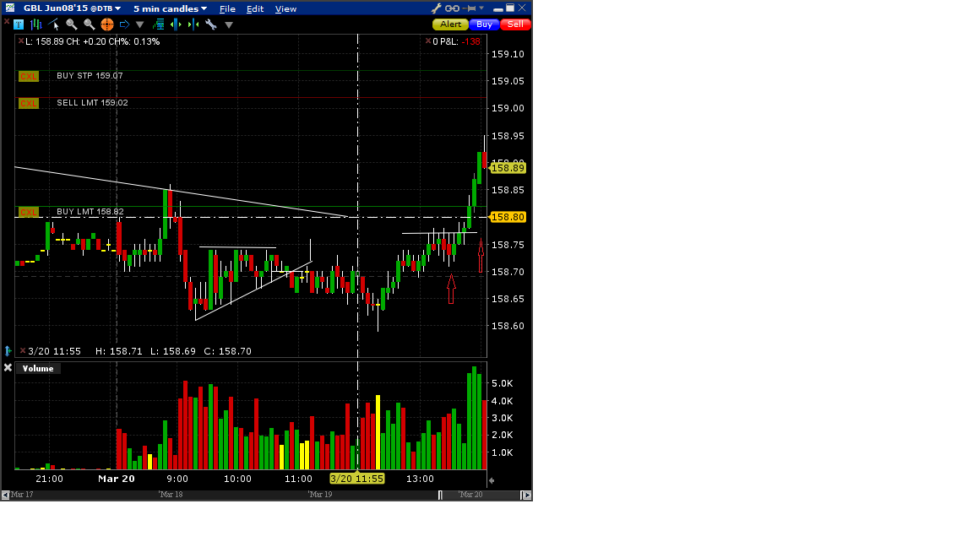973x547 pixels.
Task: Cancel the SELL LMT 159.02 order
Action: tap(29, 103)
